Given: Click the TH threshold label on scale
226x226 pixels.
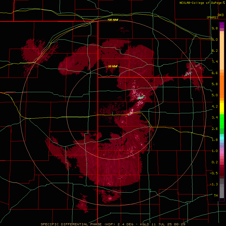Looking at the screenshot, I should click(x=216, y=196).
